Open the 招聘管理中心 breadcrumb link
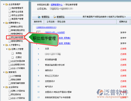Image resolution: width=131 pixels, height=101 pixels. pyautogui.click(x=57, y=5)
